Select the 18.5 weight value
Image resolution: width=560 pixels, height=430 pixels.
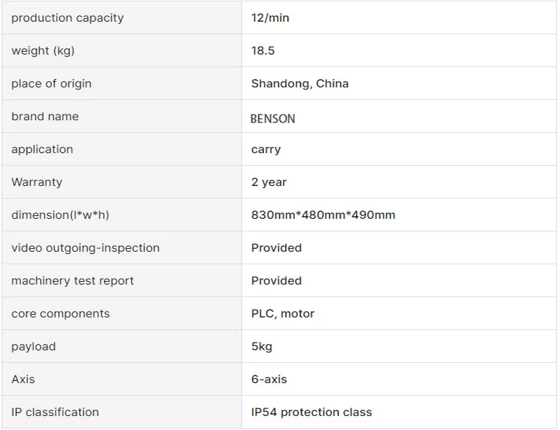[263, 50]
